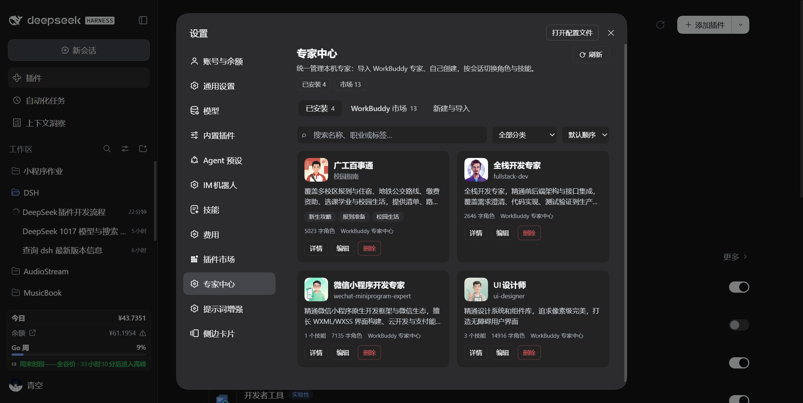
Task: Click 校园生活 tag on 广工百事通
Action: (387, 217)
